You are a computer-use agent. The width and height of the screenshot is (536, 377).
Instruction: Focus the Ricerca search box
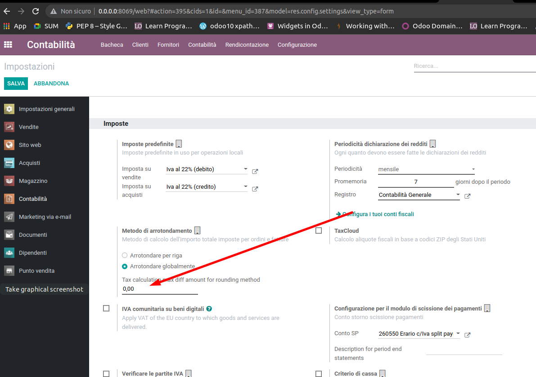pyautogui.click(x=474, y=66)
